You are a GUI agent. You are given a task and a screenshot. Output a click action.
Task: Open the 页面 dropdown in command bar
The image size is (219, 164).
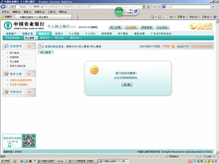[182, 17]
